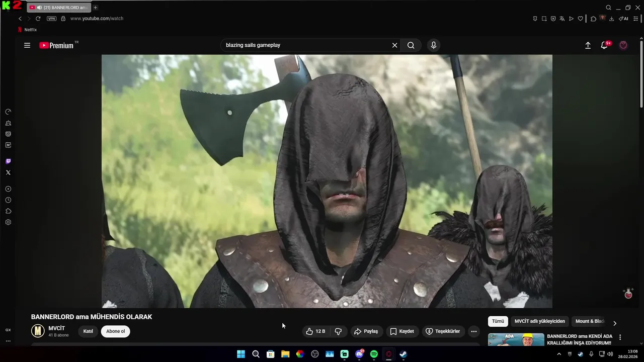Open the Player panel in Opera sidebar
644x362 pixels.
8,189
